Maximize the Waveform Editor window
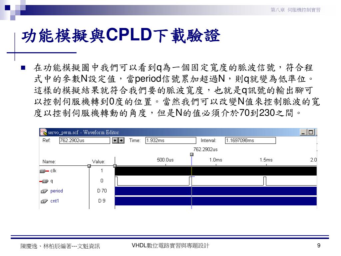The height and width of the screenshot is (256, 341). coord(311,132)
